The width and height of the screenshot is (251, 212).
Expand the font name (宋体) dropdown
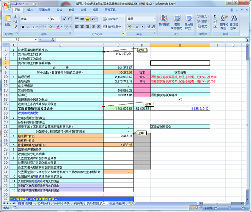tap(49, 19)
